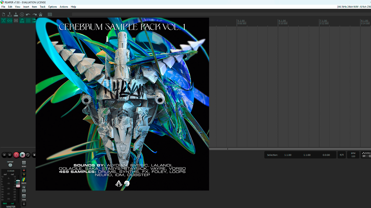This screenshot has width=371, height=208.
Task: Open master envelope Trim button
Action: click(24, 196)
